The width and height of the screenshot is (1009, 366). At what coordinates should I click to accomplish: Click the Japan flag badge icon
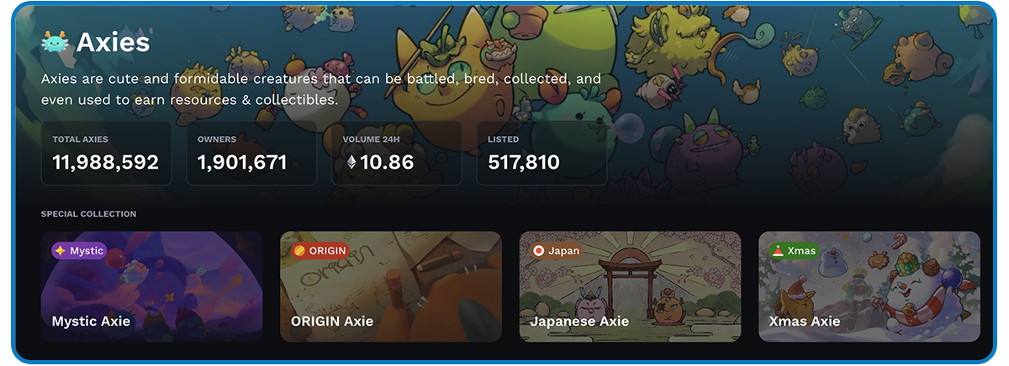(538, 250)
